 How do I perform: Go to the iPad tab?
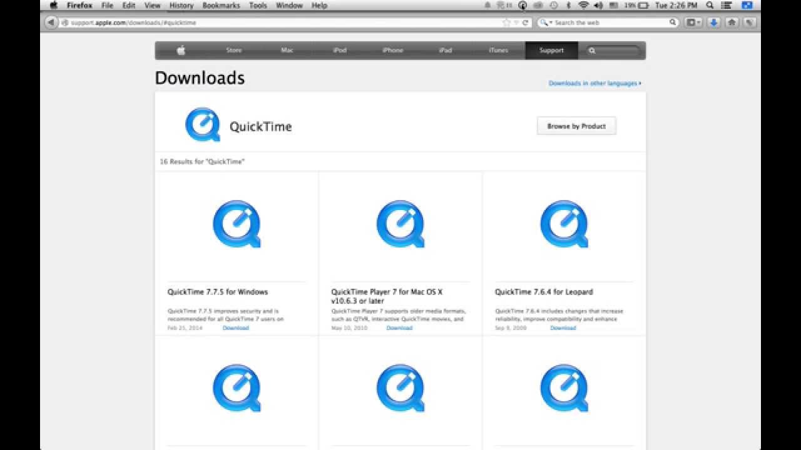[x=446, y=51]
